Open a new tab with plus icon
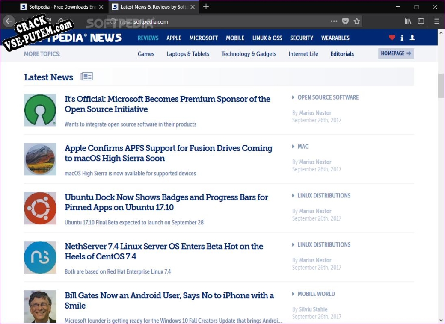Image resolution: width=445 pixels, height=324 pixels. pyautogui.click(x=206, y=6)
